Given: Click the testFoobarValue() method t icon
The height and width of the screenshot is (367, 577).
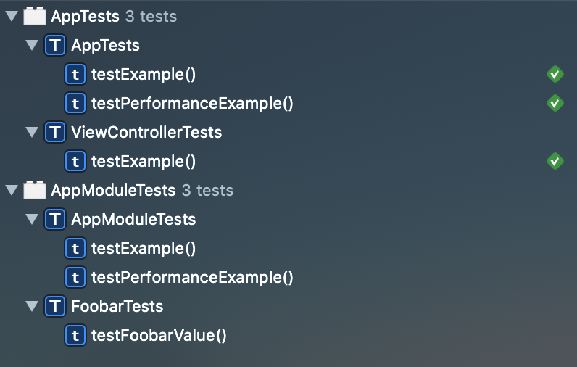Looking at the screenshot, I should pos(75,335).
